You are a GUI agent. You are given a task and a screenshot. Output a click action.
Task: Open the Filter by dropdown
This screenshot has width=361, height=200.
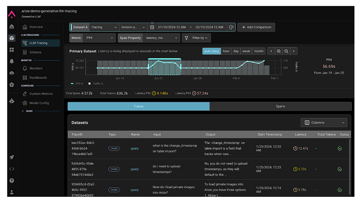coord(196,38)
